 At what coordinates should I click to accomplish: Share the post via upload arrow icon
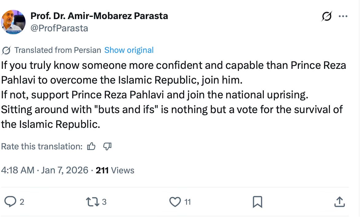point(339,202)
